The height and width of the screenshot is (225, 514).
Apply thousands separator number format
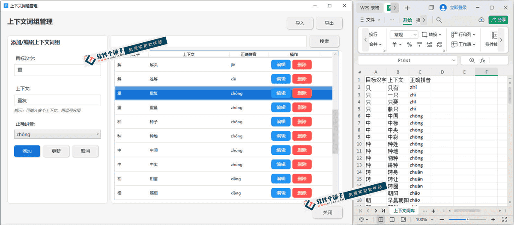click(419, 44)
